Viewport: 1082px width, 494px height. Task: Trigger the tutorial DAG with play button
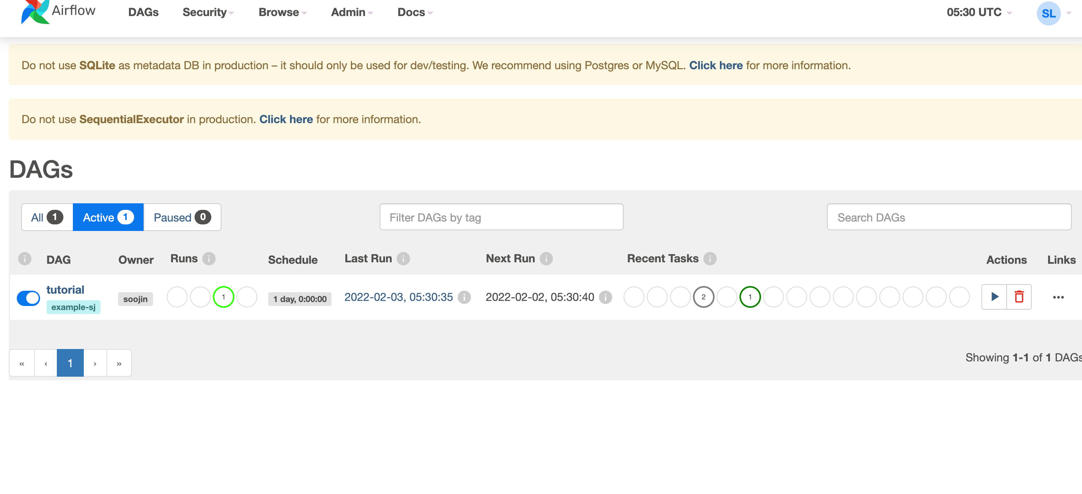tap(994, 297)
